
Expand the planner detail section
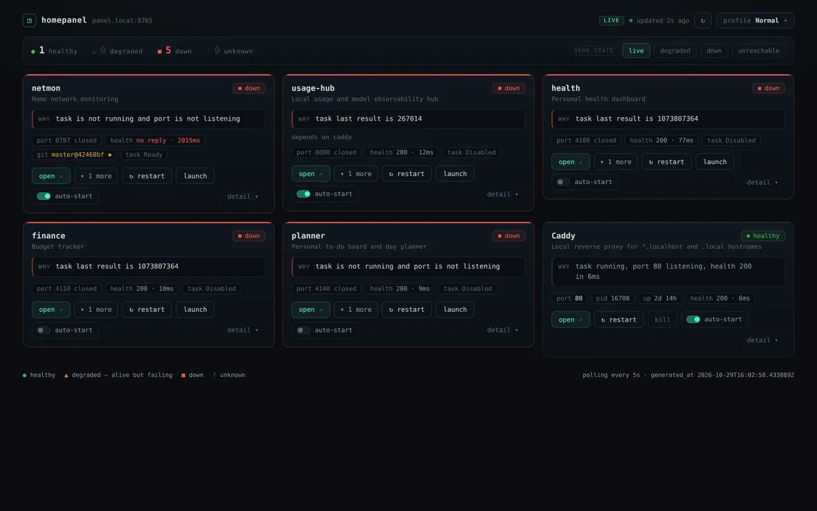click(x=502, y=330)
